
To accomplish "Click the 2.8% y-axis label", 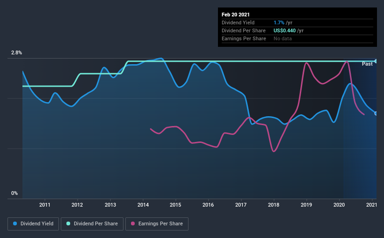I will click(16, 53).
